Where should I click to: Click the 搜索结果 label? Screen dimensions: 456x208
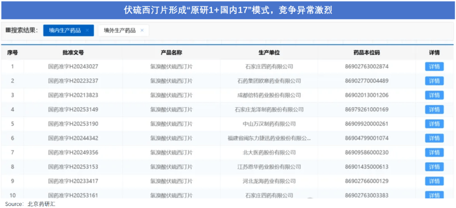pos(24,30)
